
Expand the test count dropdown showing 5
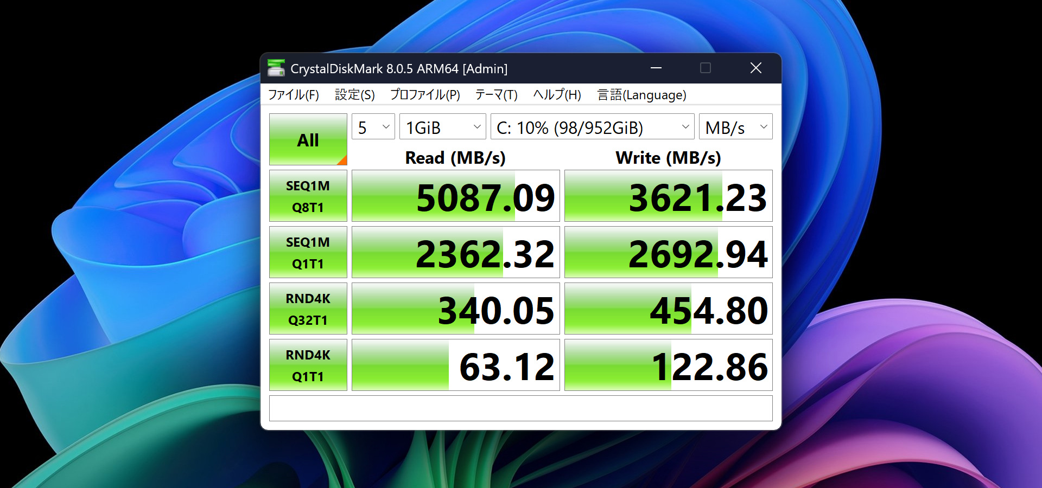tap(373, 127)
